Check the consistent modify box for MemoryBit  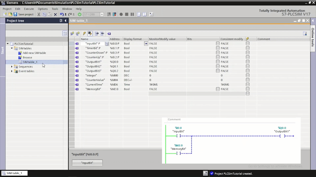(248, 89)
